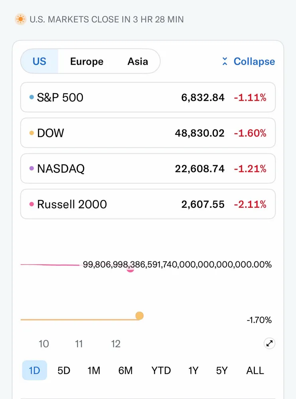Image resolution: width=296 pixels, height=399 pixels.
Task: Click the expand chart arrows icon
Action: point(270,343)
